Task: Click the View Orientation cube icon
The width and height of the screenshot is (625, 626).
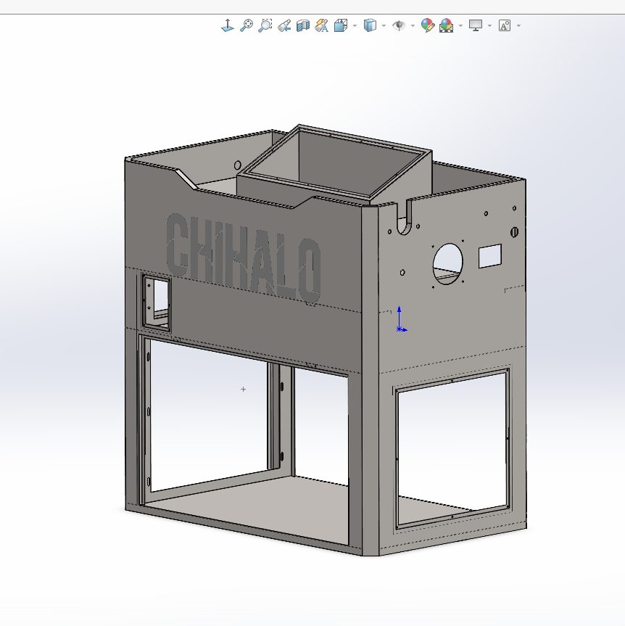Action: click(x=340, y=25)
